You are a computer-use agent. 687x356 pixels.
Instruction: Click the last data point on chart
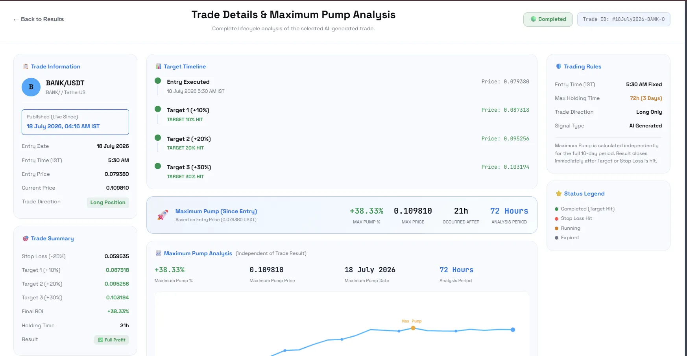[x=513, y=330]
